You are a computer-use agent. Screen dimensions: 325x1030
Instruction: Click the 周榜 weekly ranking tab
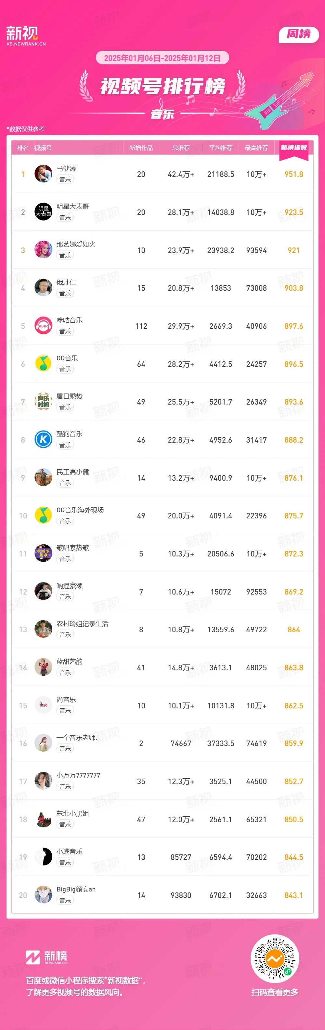[x=299, y=34]
